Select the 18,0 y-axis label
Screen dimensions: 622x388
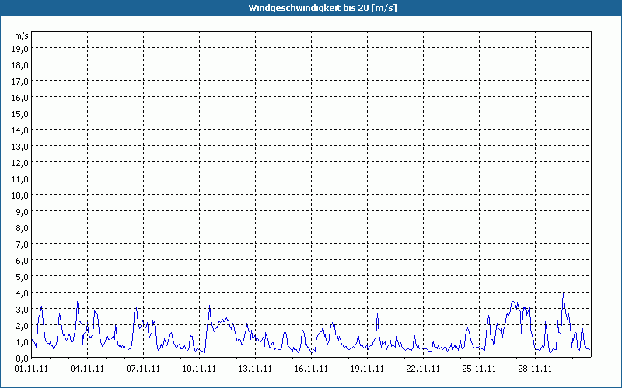tap(20, 65)
